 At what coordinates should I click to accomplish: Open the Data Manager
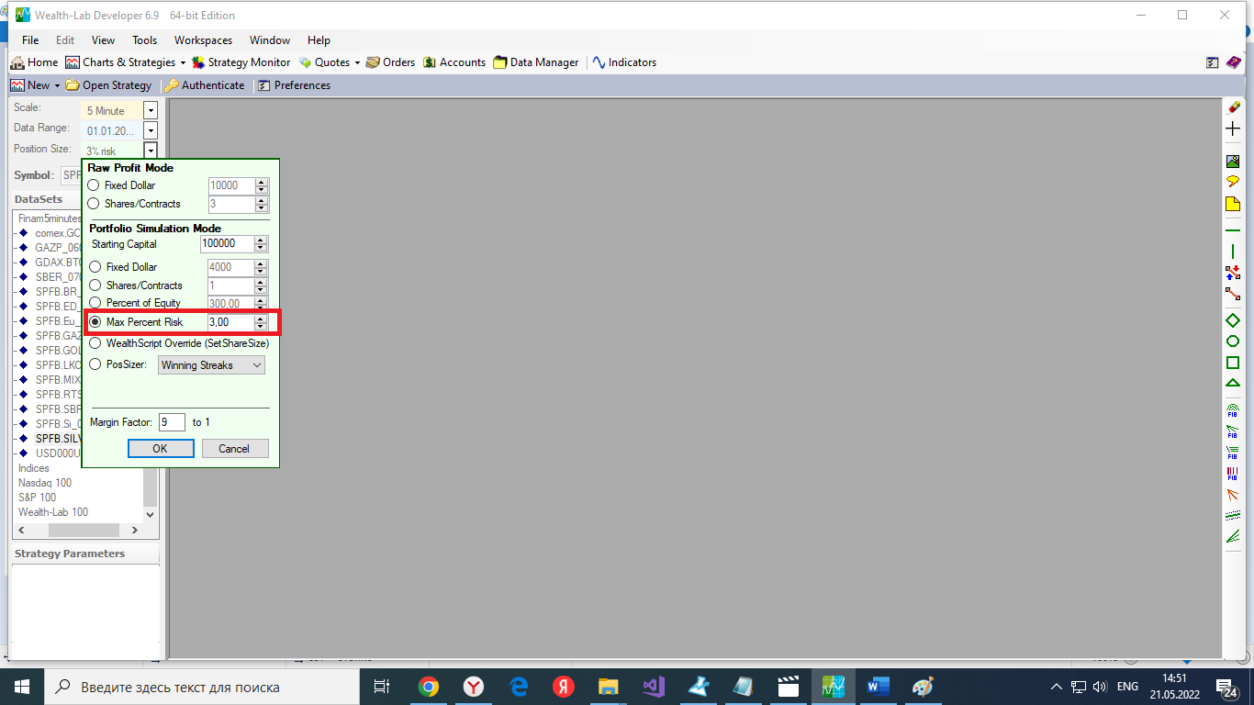[536, 62]
